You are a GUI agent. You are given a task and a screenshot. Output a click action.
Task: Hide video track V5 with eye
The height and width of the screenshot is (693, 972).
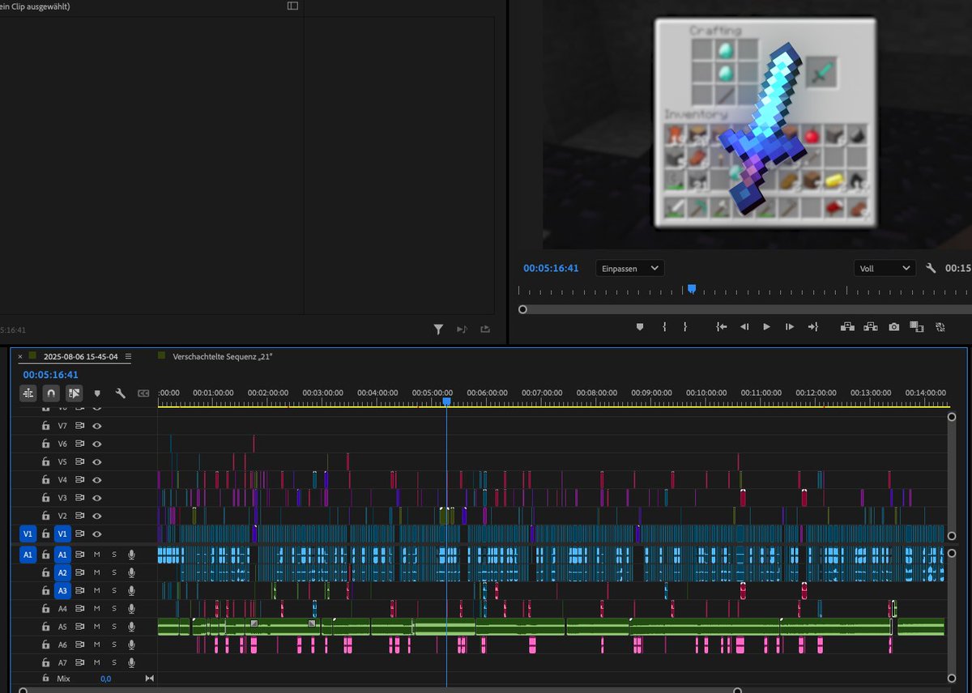click(97, 461)
